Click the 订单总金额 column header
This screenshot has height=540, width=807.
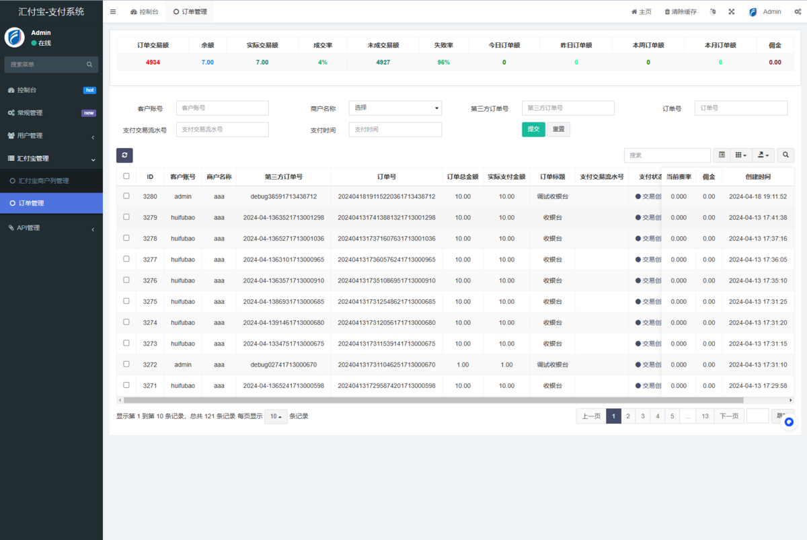click(x=463, y=177)
